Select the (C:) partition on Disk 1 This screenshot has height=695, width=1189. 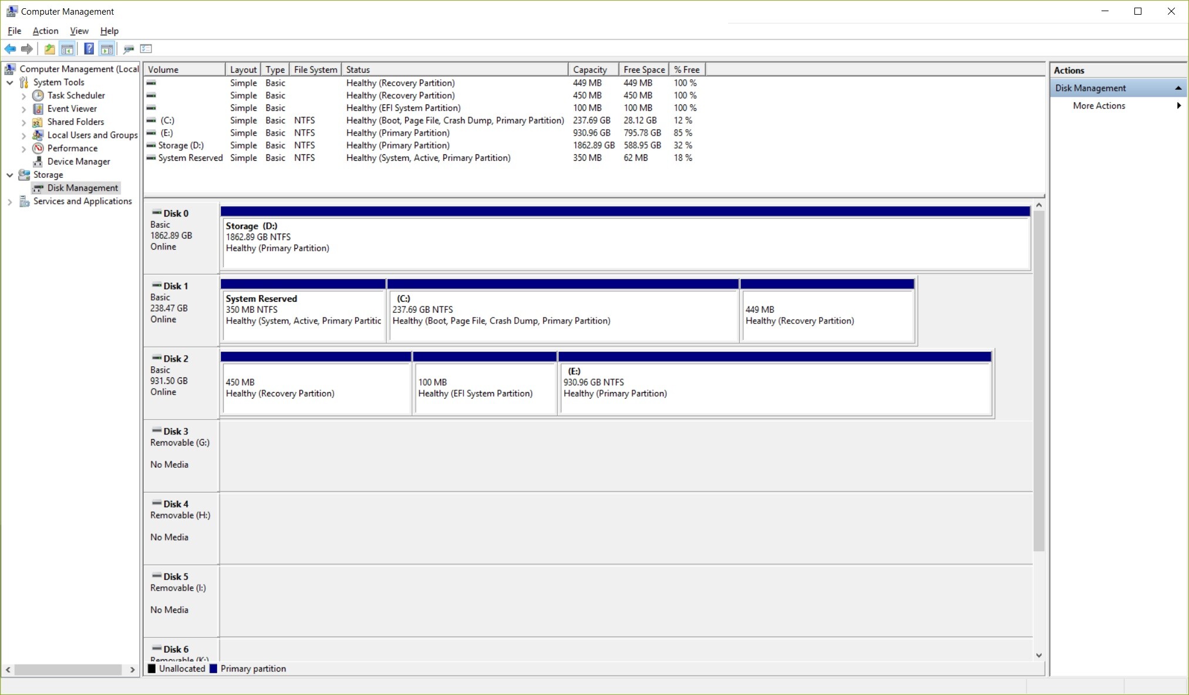(563, 311)
